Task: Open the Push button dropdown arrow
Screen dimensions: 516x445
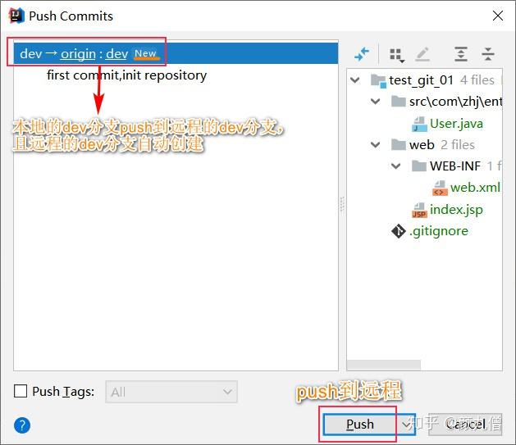Action: [x=406, y=425]
